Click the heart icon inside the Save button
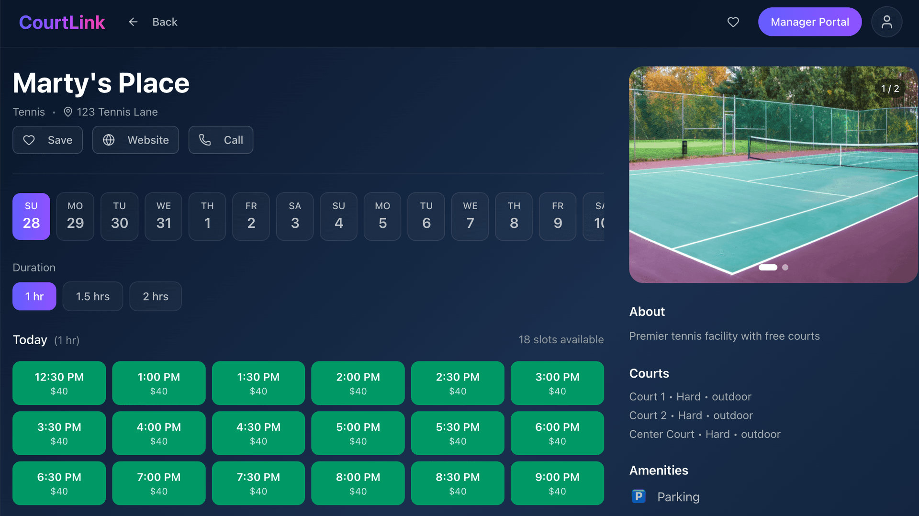 (x=29, y=140)
